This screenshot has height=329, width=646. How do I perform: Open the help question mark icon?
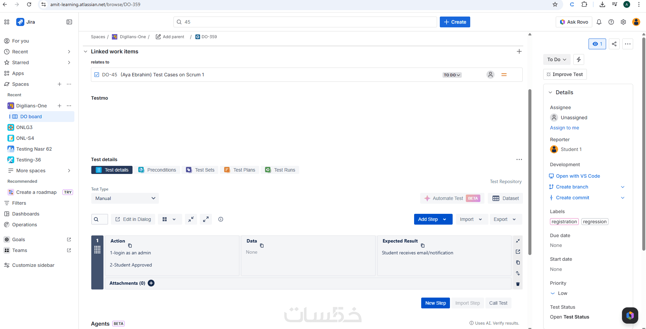click(x=611, y=22)
